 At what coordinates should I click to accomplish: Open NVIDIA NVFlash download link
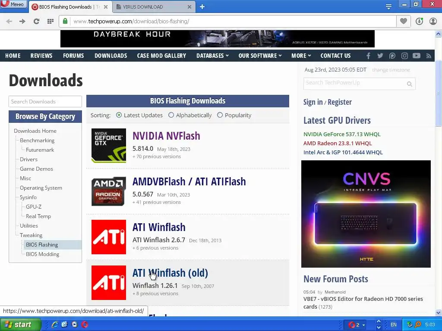[166, 136]
